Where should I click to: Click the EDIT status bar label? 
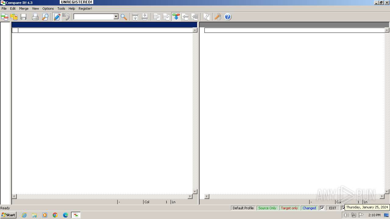coord(333,208)
